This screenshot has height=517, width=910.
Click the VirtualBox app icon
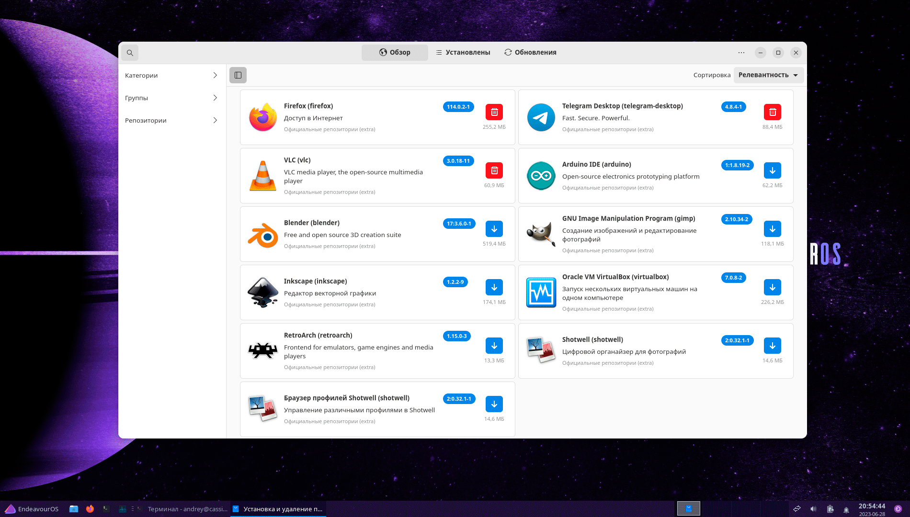pos(541,292)
